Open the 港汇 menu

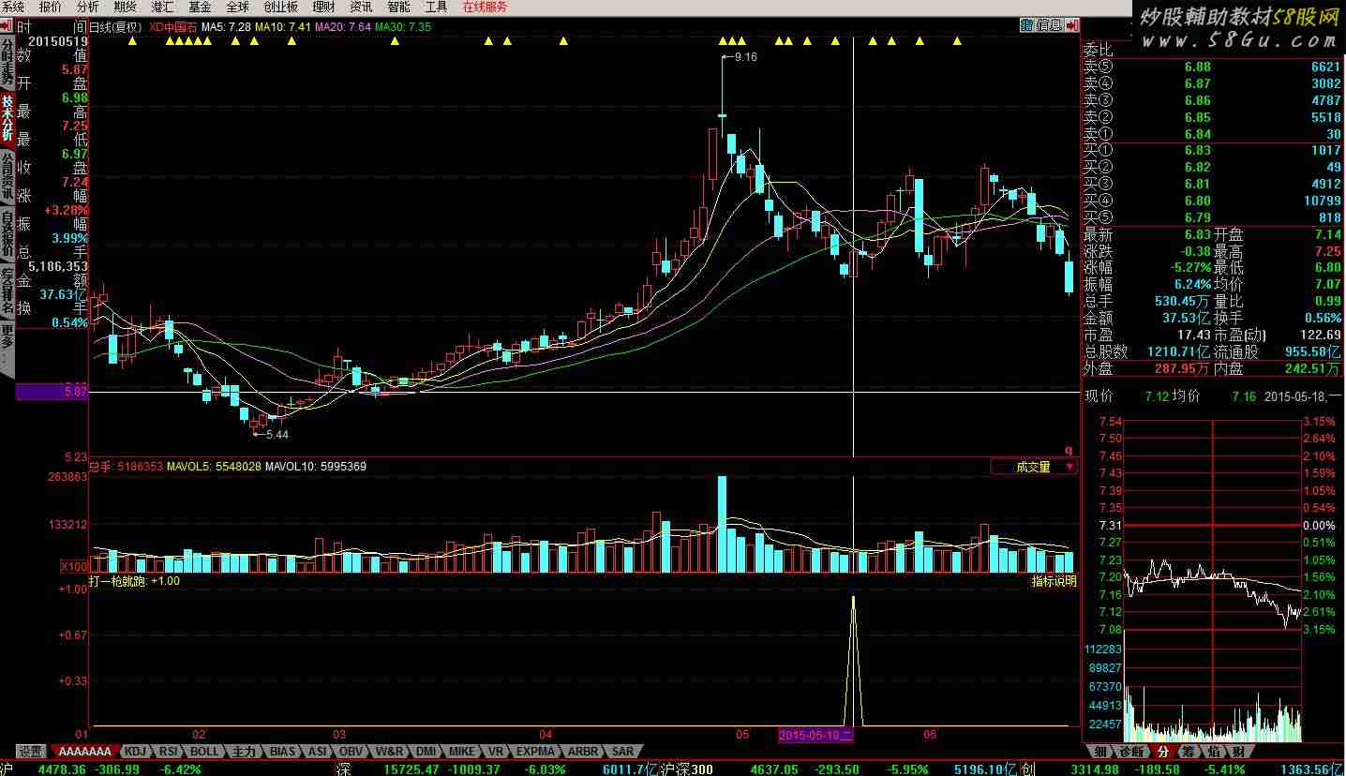coord(162,7)
